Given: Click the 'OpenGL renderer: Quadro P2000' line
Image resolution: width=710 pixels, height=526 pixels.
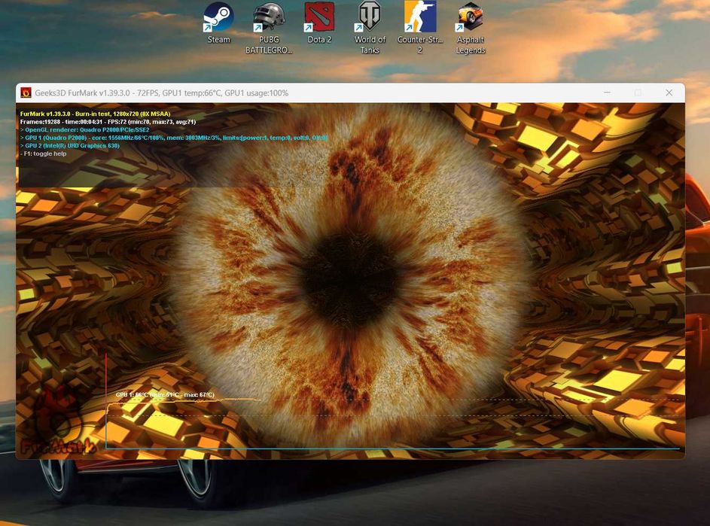Looking at the screenshot, I should point(84,129).
